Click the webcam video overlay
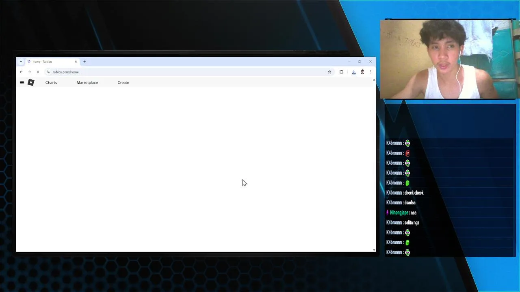 click(x=448, y=59)
